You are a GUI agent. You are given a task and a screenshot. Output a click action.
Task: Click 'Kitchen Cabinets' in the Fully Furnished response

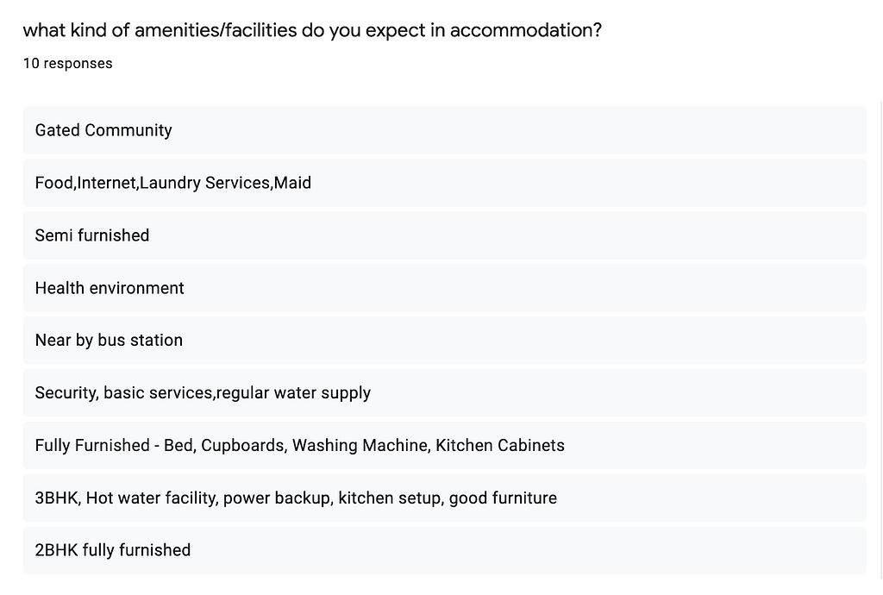click(x=500, y=445)
